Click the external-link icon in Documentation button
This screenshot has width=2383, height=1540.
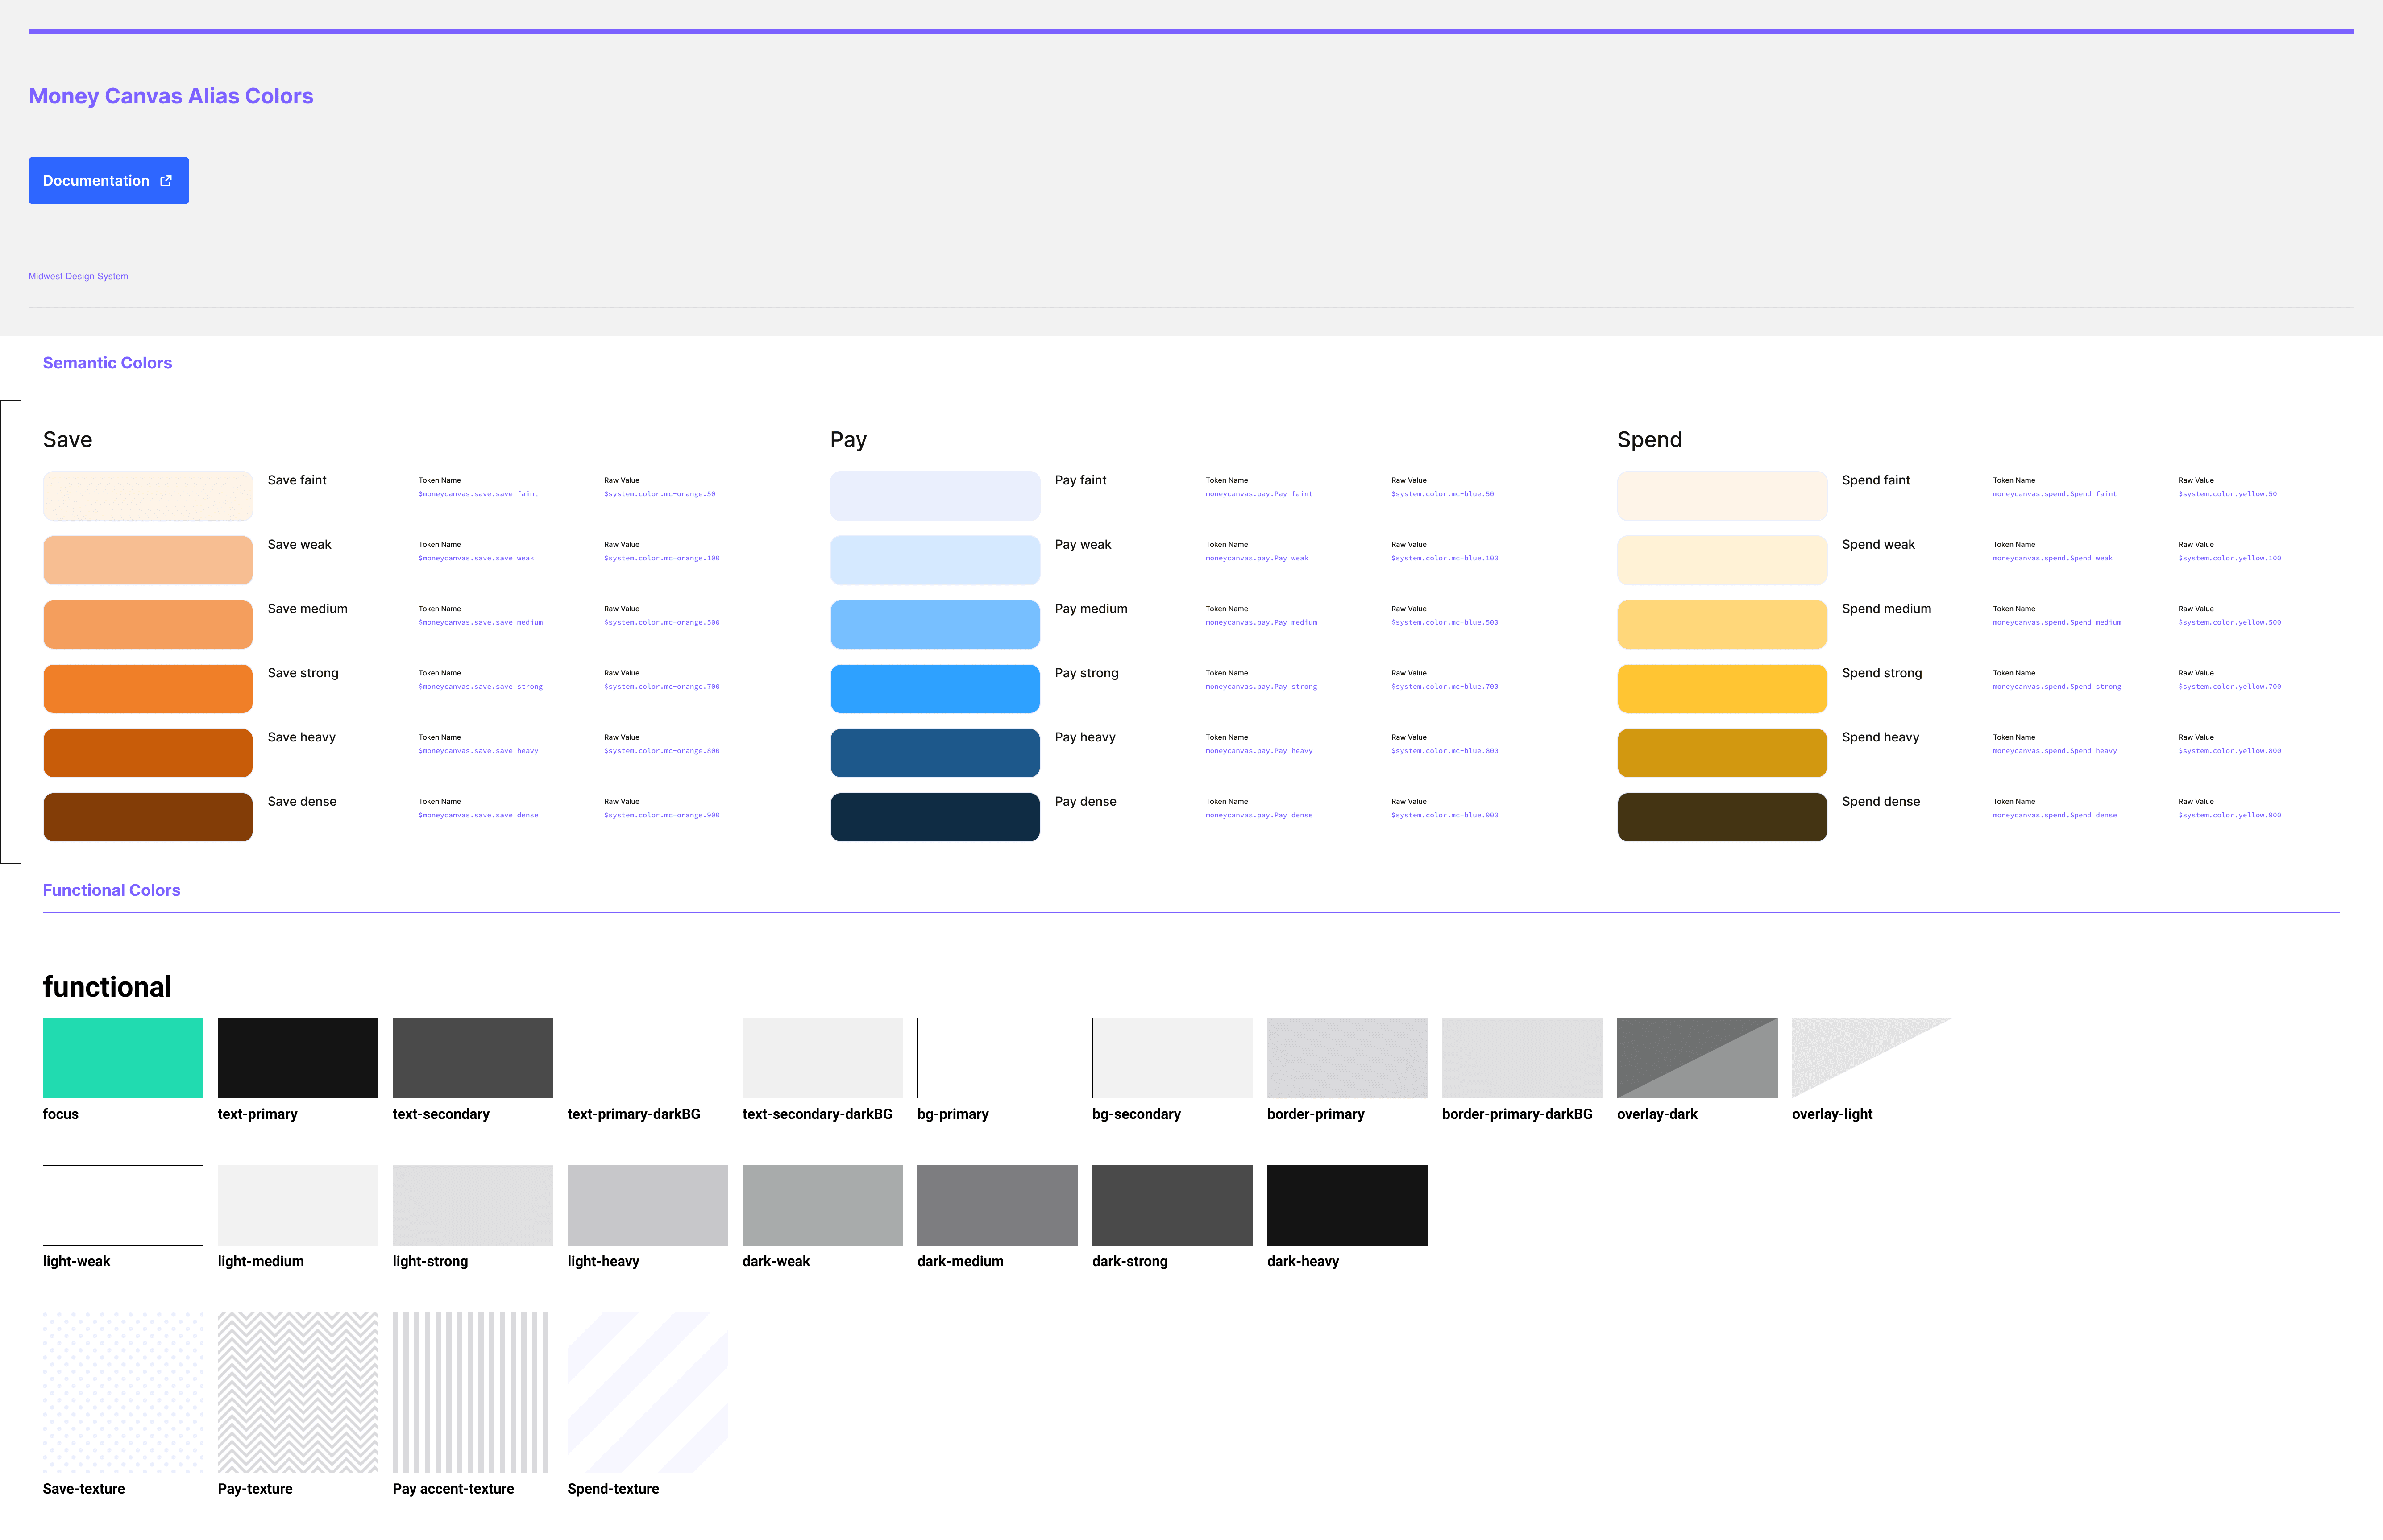(166, 181)
